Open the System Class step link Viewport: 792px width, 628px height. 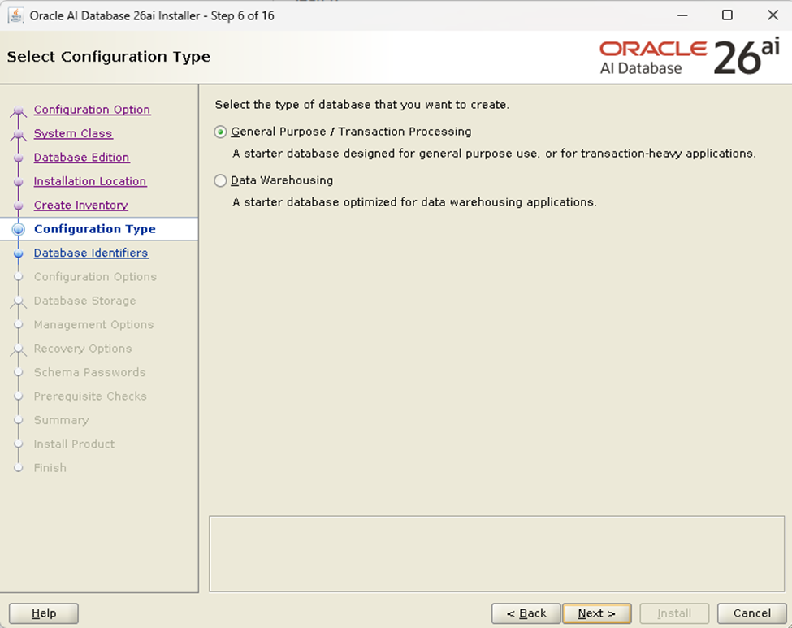pos(73,133)
